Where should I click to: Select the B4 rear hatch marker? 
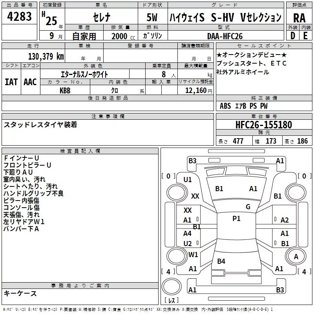pos(221,261)
